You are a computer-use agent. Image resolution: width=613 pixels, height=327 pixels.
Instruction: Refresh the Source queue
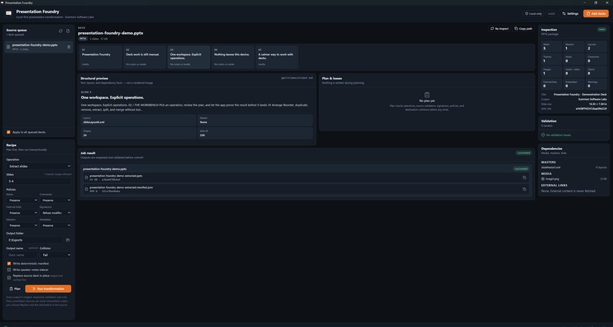pyautogui.click(x=61, y=31)
